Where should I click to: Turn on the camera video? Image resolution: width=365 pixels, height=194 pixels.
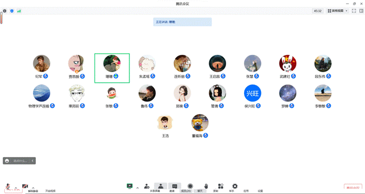(25, 186)
